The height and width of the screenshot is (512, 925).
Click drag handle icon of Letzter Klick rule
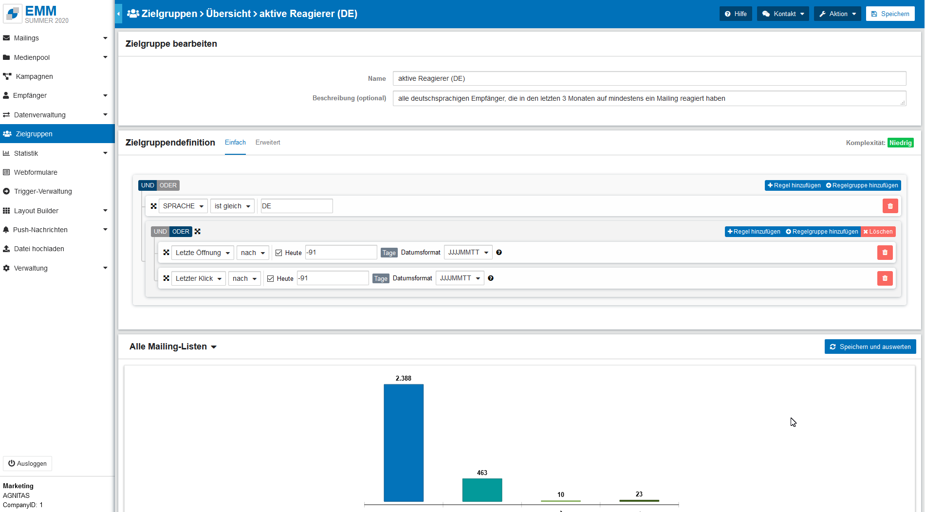[x=166, y=278]
